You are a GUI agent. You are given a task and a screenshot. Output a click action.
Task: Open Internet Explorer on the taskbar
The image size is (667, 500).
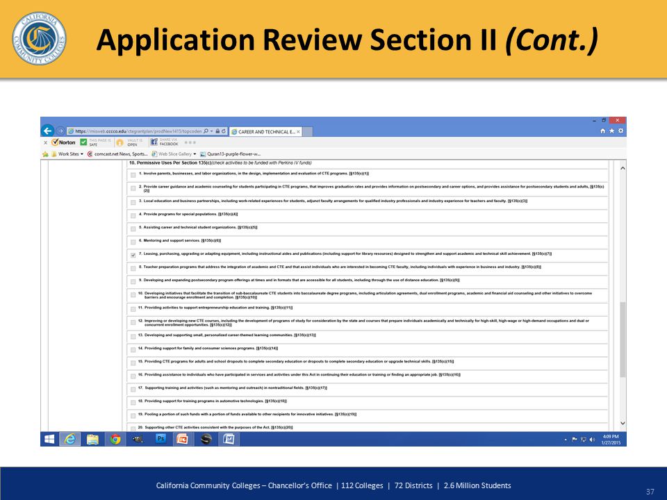pyautogui.click(x=69, y=439)
